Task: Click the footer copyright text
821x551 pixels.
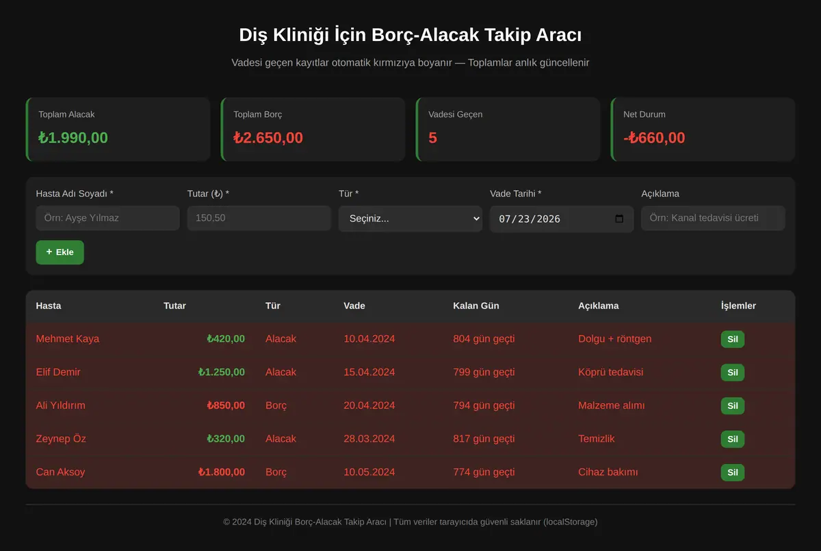Action: [x=410, y=522]
